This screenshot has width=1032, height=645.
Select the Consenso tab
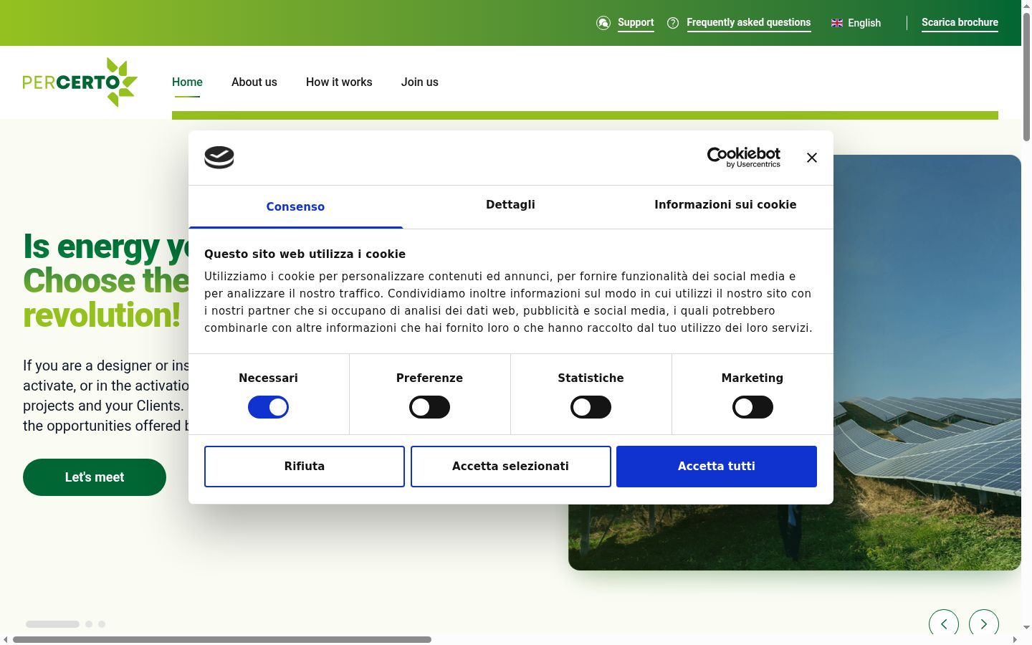pos(295,206)
